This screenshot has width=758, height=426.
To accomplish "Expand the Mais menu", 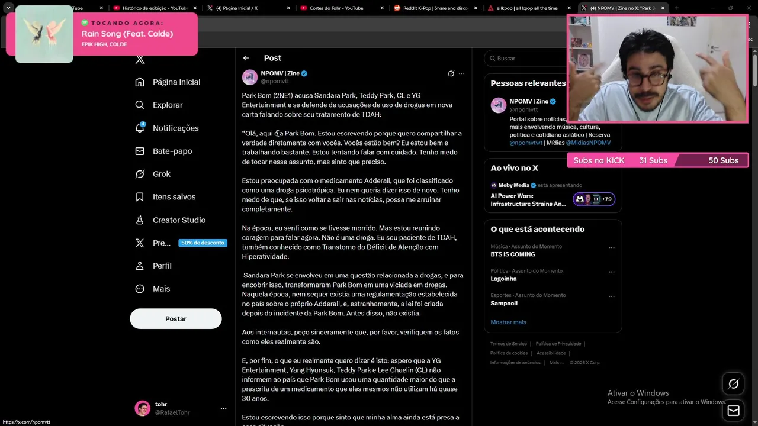I will 153,289.
